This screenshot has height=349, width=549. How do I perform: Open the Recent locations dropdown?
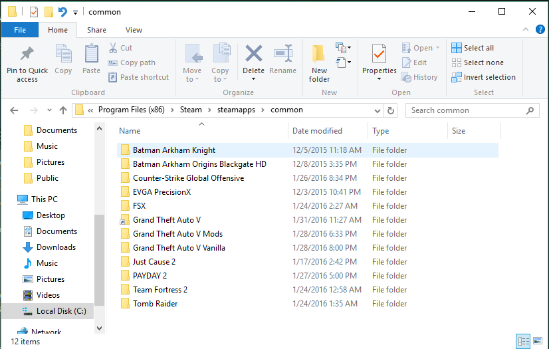[x=49, y=110]
